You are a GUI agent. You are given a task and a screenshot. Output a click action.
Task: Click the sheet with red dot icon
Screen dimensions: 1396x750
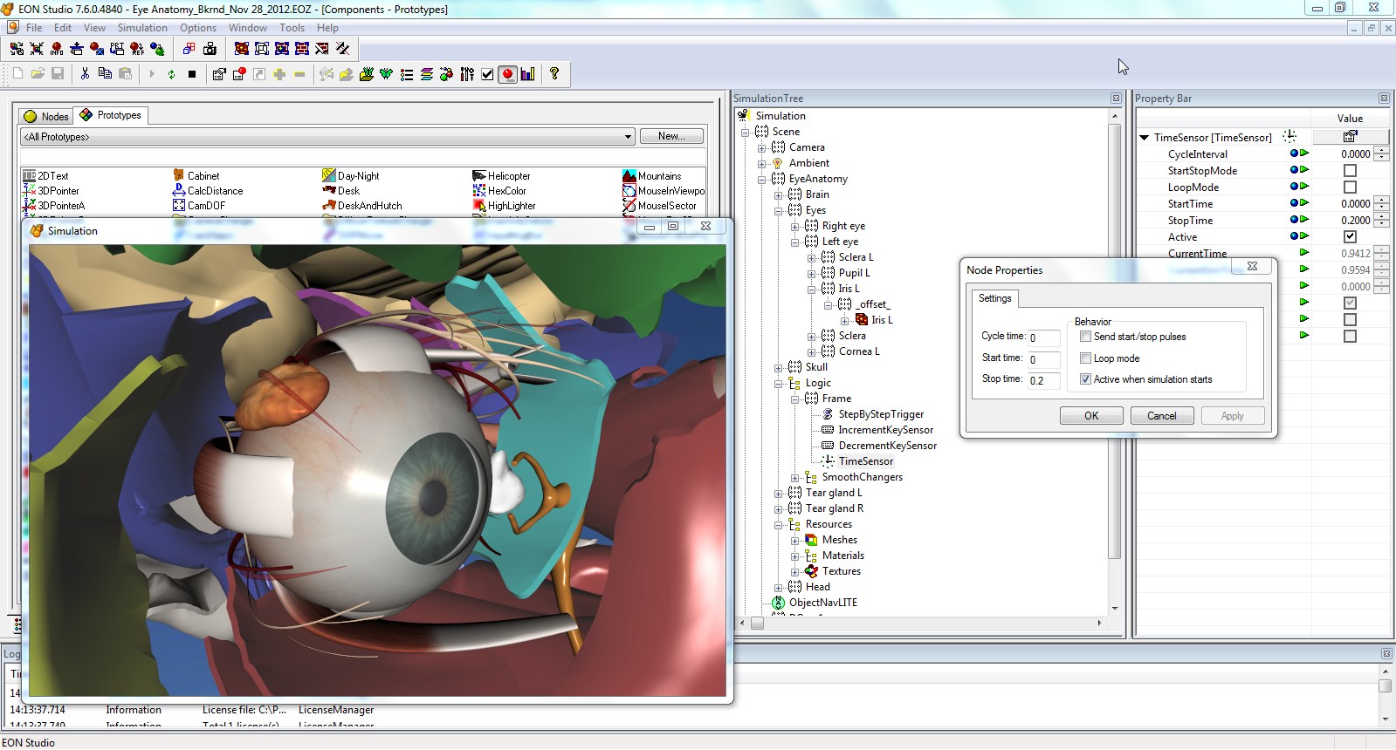tap(239, 74)
